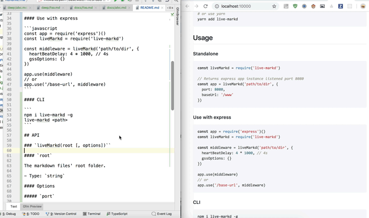
Task: Show the hidden tabs list dropdown
Action: [x=170, y=8]
